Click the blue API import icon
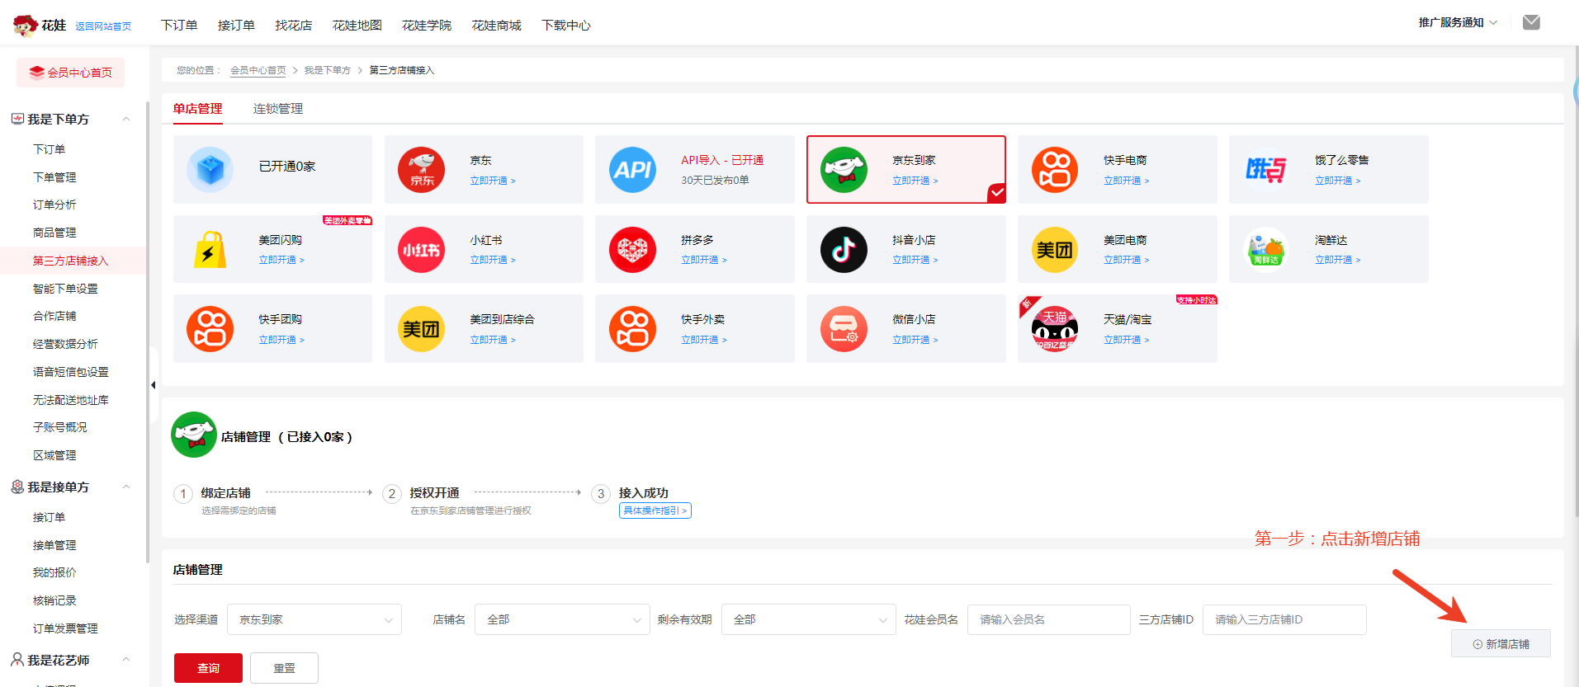The height and width of the screenshot is (687, 1579). (x=632, y=170)
